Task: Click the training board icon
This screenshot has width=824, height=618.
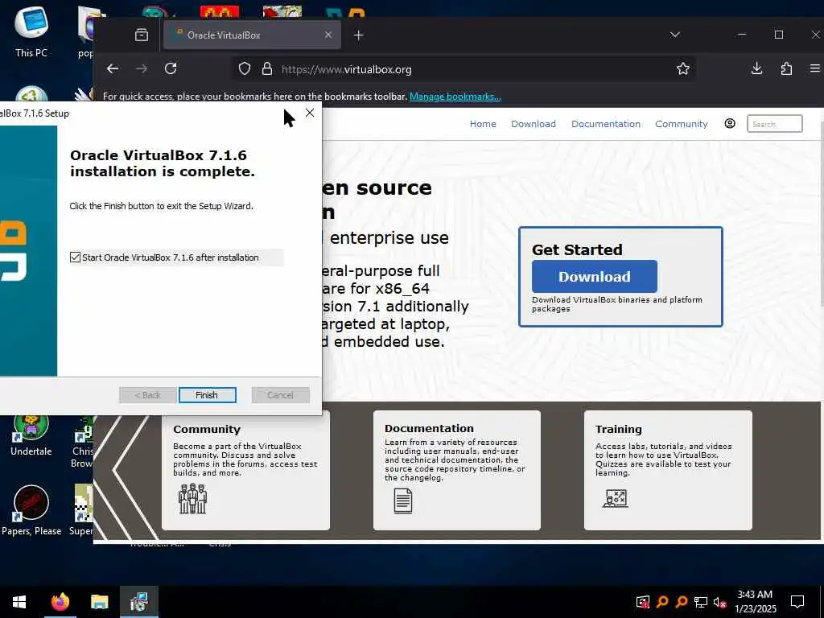Action: coord(615,498)
